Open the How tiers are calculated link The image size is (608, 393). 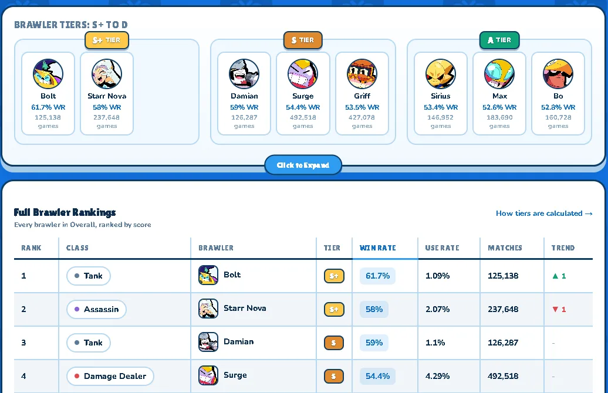544,213
